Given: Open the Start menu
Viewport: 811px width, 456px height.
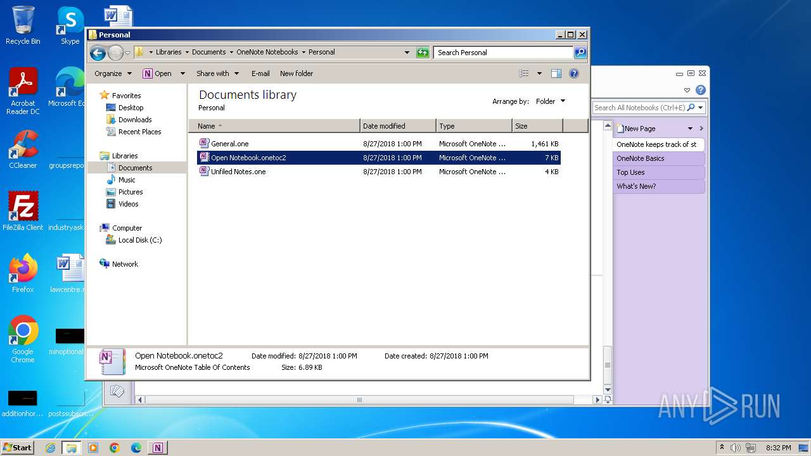Looking at the screenshot, I should pos(17,448).
